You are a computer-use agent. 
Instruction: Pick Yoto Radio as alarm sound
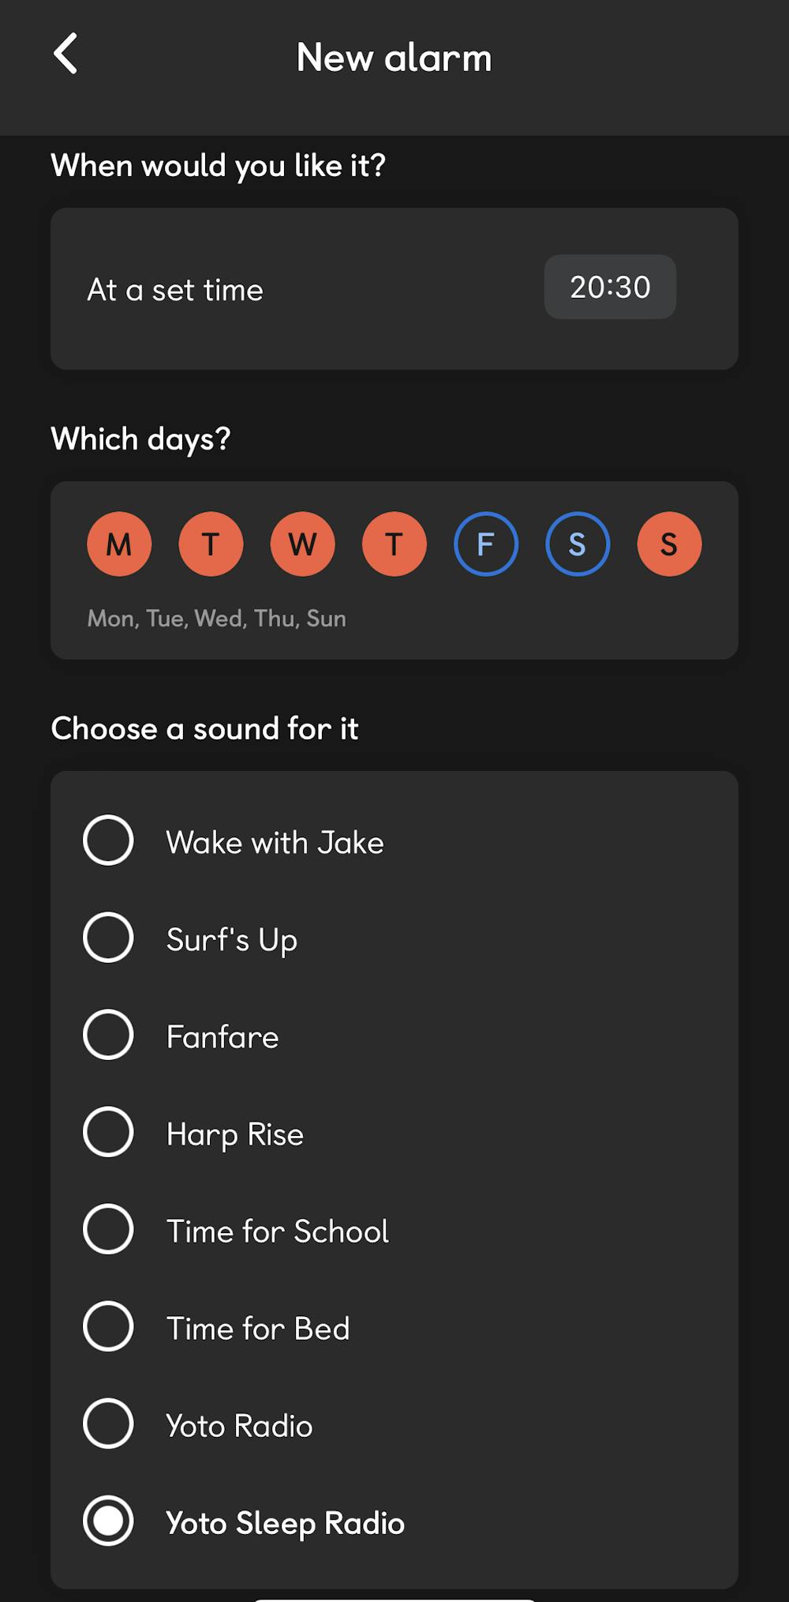pos(108,1423)
